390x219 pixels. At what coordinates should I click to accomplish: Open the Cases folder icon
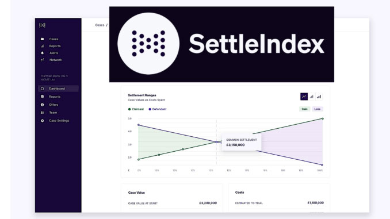[x=43, y=39]
